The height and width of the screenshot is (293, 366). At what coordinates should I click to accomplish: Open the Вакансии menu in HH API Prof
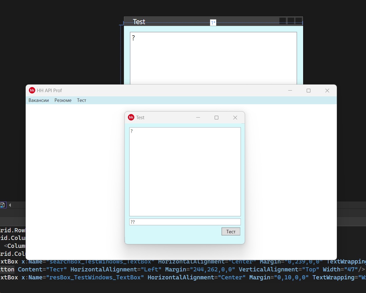click(x=39, y=100)
